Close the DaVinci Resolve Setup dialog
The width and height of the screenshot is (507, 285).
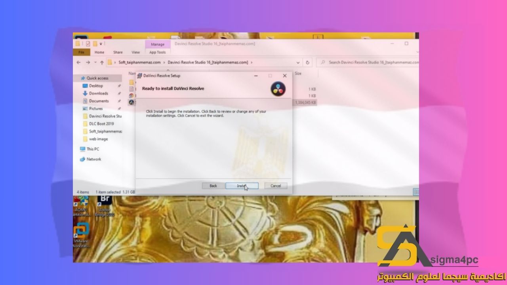pos(284,76)
